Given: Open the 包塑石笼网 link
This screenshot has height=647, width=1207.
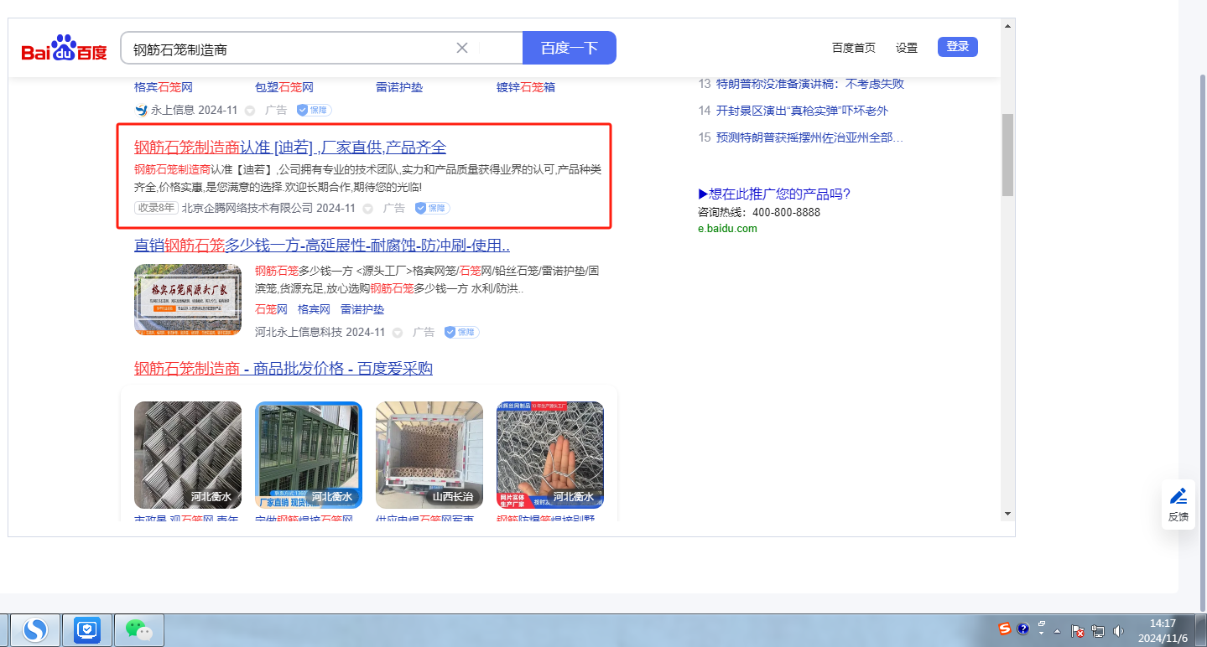Looking at the screenshot, I should tap(284, 87).
